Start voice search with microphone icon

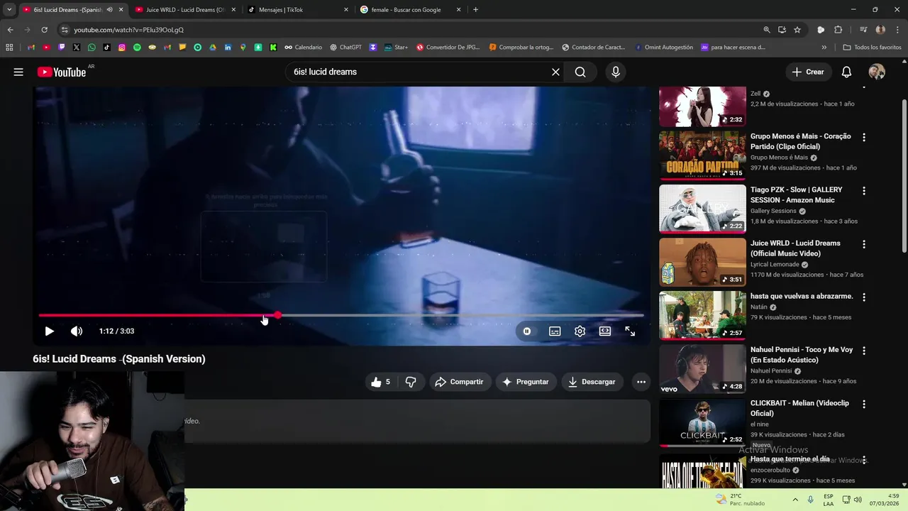[615, 72]
